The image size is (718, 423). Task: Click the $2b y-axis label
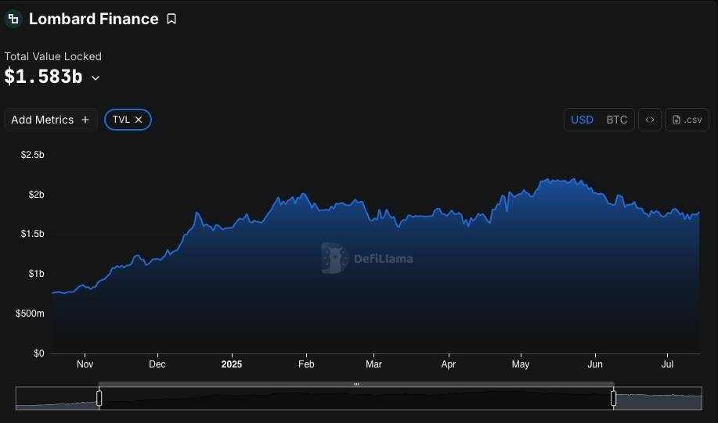(36, 195)
